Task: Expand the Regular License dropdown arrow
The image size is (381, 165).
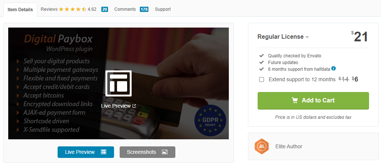Action: pyautogui.click(x=307, y=37)
